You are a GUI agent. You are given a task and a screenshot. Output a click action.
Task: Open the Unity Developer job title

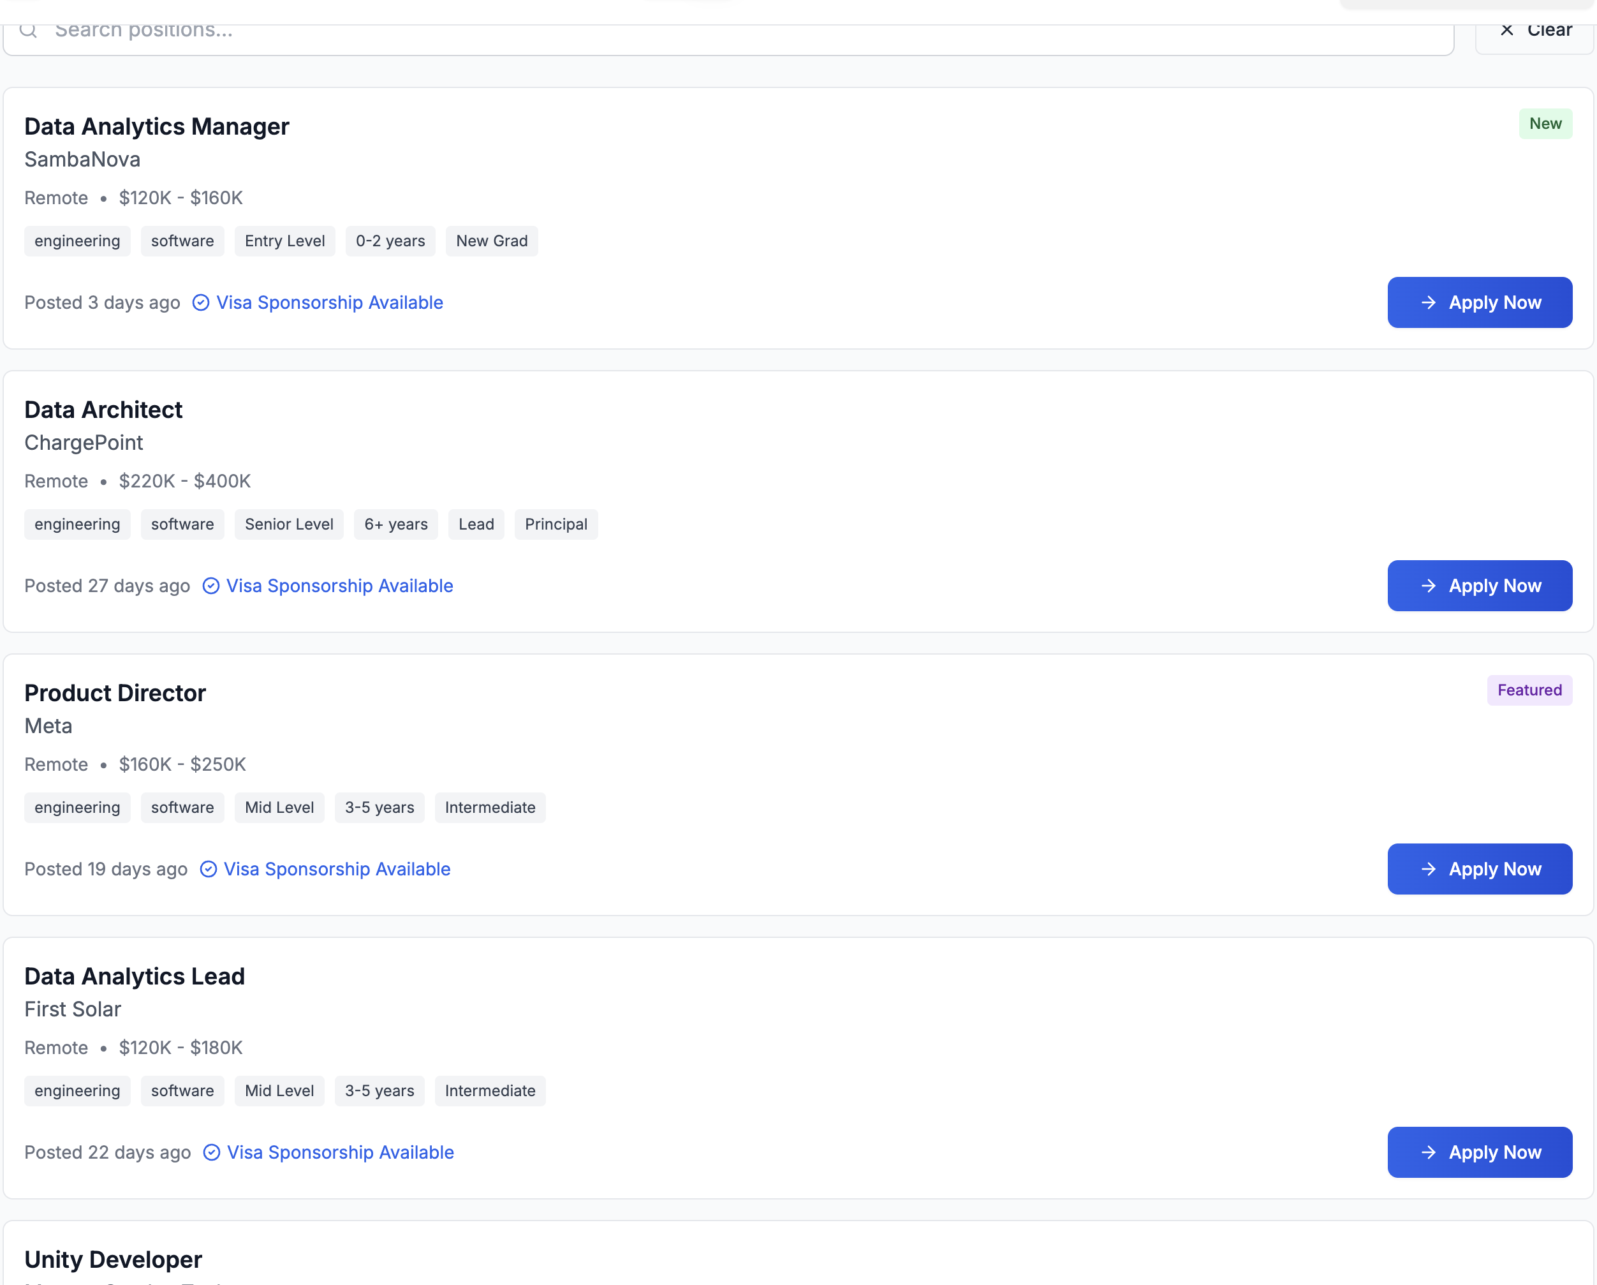click(x=114, y=1259)
